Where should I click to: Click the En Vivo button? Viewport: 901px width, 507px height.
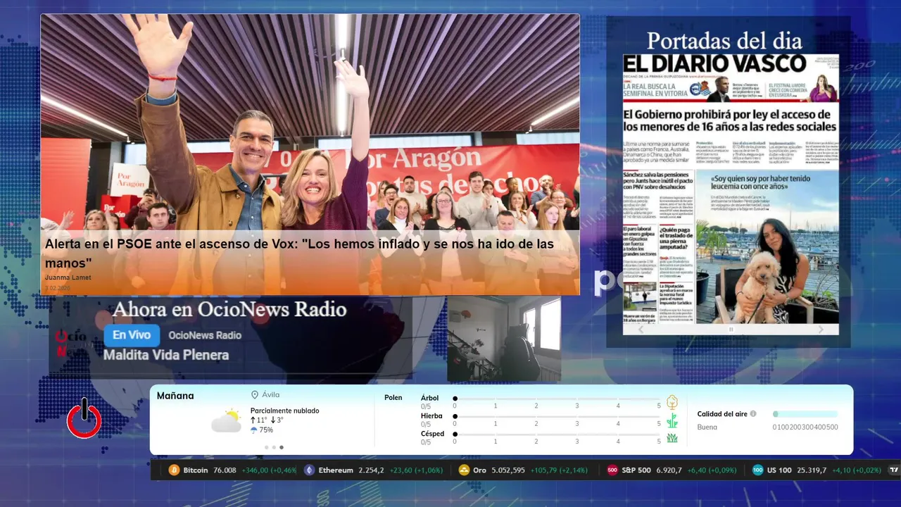point(132,335)
